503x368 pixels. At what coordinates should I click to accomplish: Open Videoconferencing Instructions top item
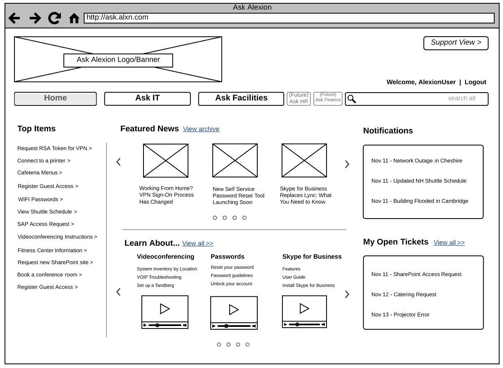57,237
